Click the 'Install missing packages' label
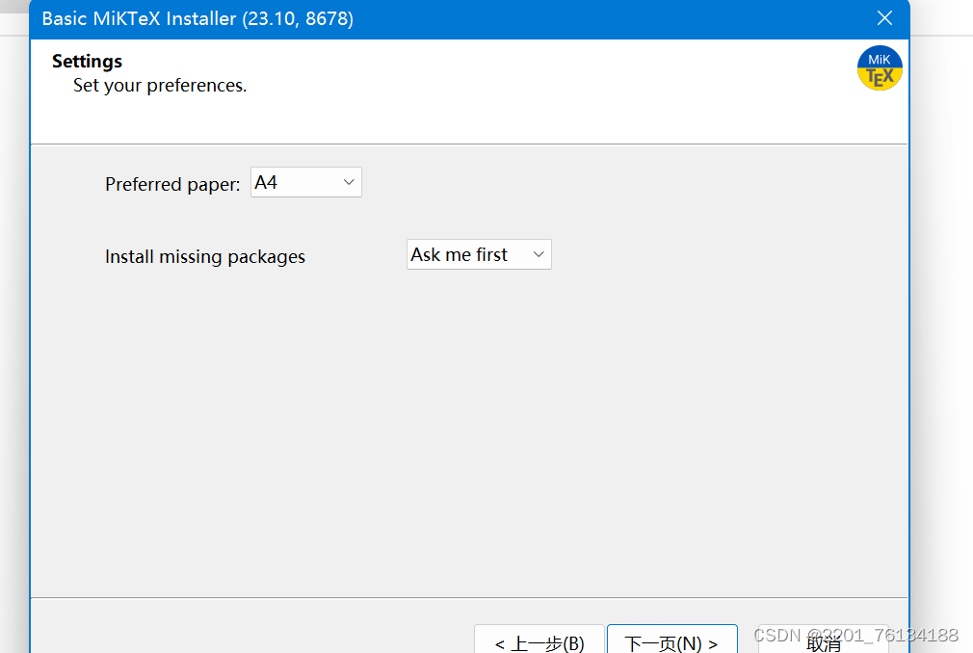 [205, 257]
